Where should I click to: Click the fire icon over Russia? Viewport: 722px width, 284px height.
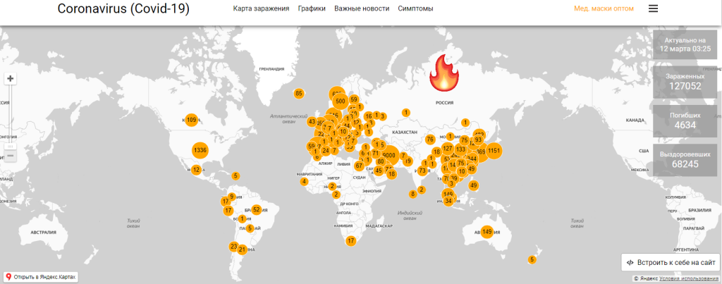pos(444,72)
